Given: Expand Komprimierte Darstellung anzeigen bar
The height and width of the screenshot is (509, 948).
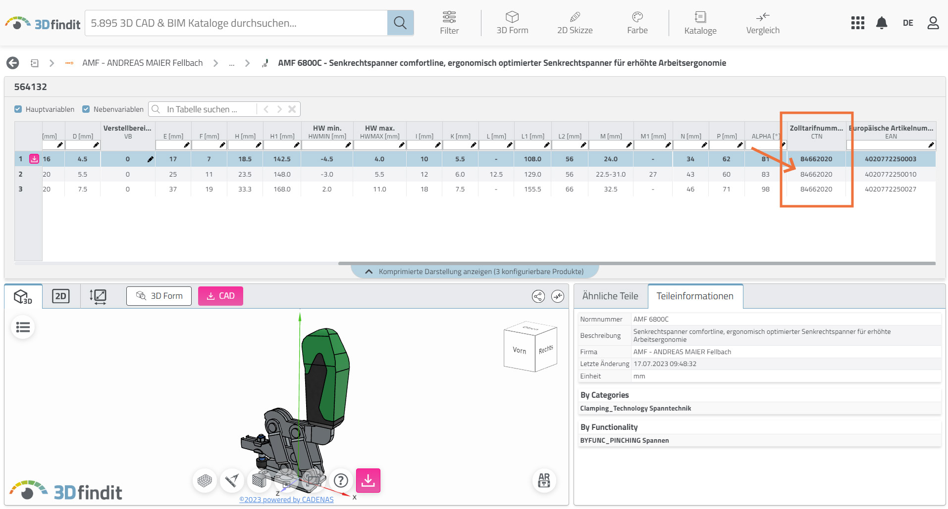Looking at the screenshot, I should point(474,272).
